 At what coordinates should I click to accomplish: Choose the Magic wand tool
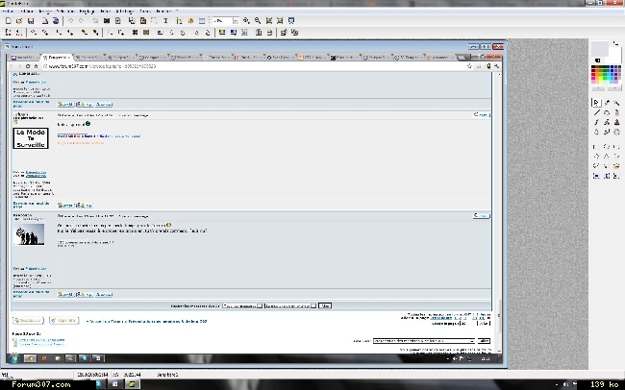[x=615, y=102]
